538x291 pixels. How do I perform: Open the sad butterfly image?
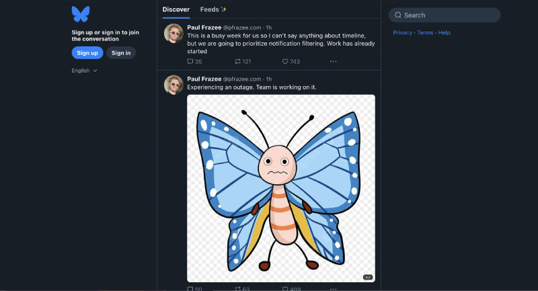click(x=280, y=188)
